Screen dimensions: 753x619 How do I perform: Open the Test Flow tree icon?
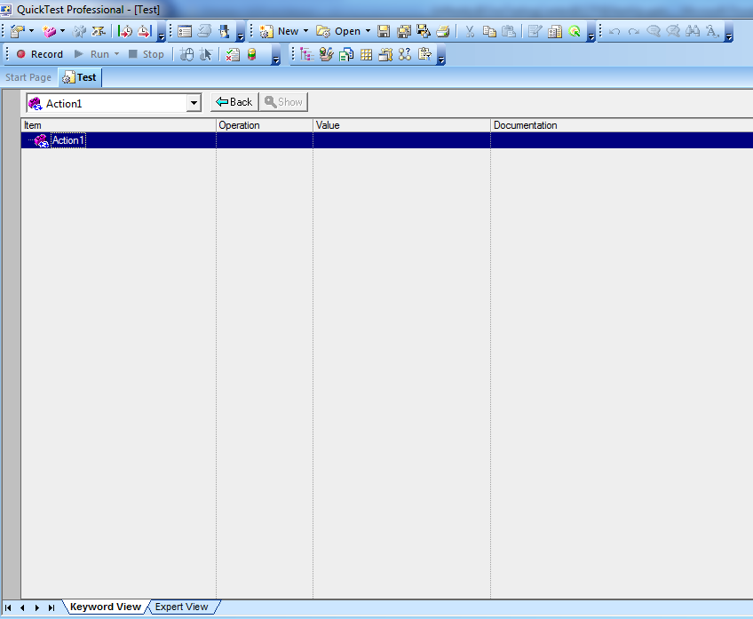306,55
